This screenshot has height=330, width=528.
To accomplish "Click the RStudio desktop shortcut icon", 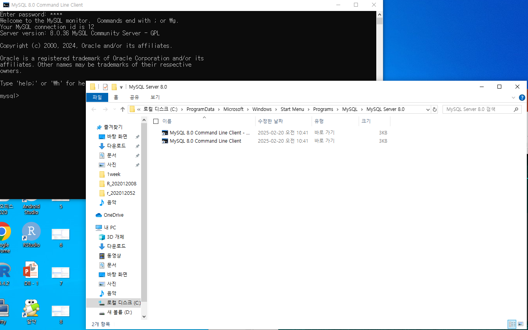I will pos(31,232).
